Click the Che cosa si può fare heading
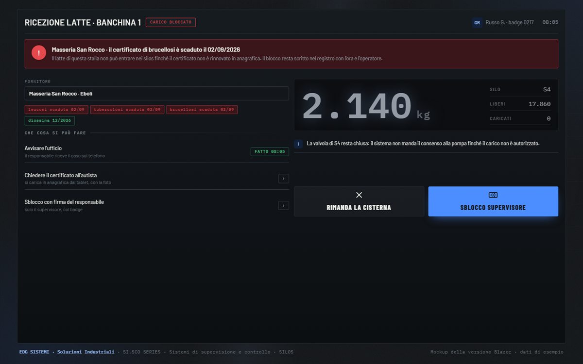Image resolution: width=583 pixels, height=364 pixels. tap(55, 132)
